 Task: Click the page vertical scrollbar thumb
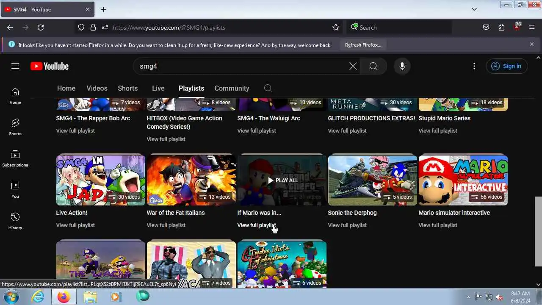point(538,231)
